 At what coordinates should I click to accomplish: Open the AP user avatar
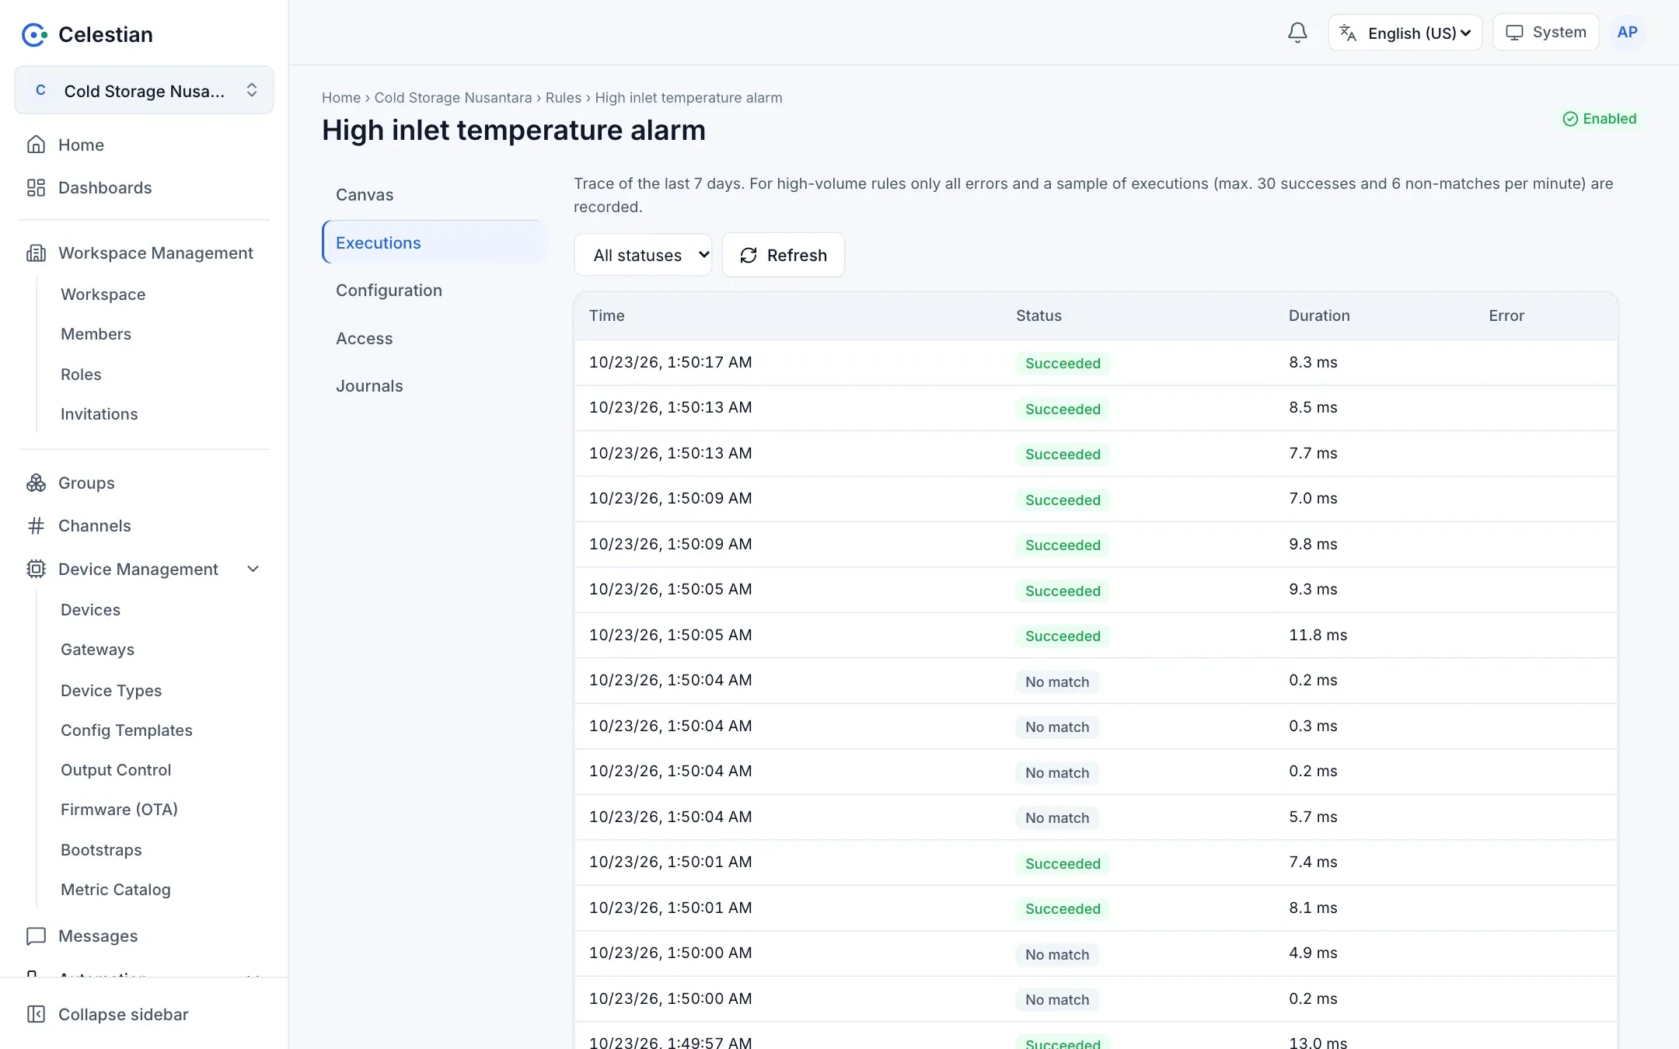[1627, 33]
